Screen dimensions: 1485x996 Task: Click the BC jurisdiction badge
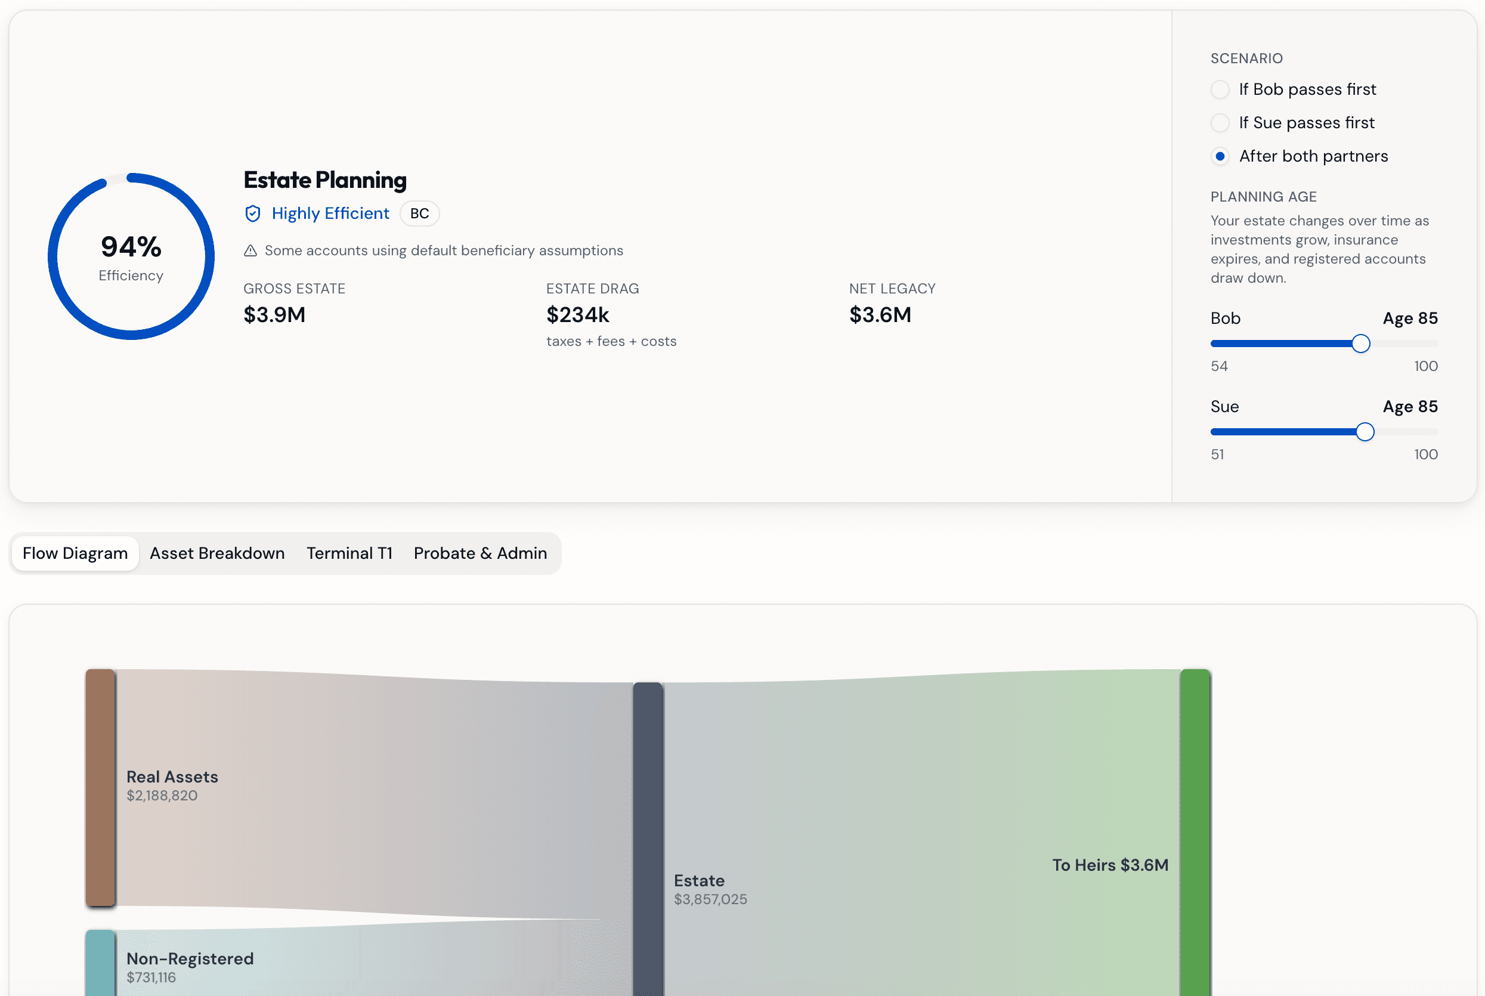pos(419,214)
